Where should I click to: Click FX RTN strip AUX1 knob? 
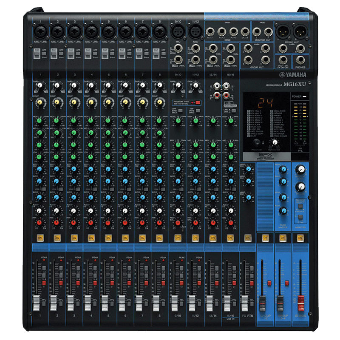click(248, 169)
